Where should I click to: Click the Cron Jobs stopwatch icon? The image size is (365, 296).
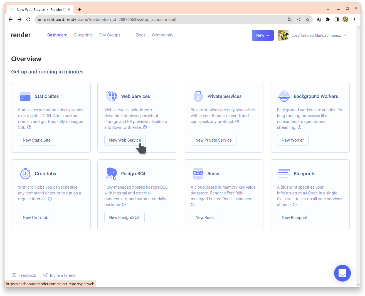[25, 174]
